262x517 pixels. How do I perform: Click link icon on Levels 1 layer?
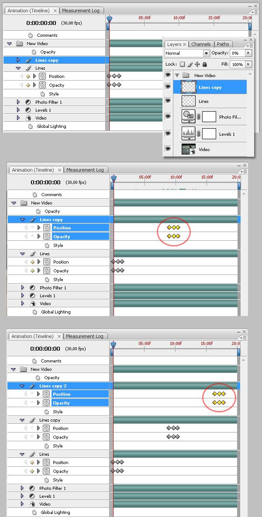(198, 134)
